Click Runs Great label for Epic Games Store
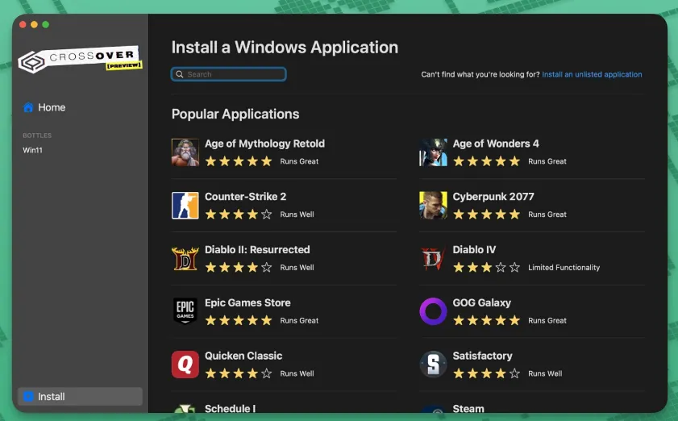 [x=299, y=321]
